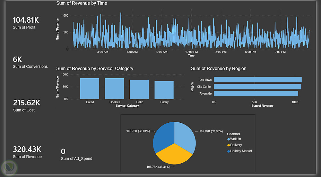Viewport: 321px width, 177px height.
Task: Click the 104.81K Sum of Profit card
Action: point(26,23)
